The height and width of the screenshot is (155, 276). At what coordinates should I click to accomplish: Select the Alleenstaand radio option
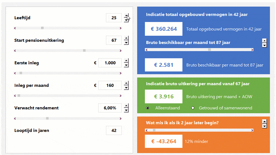click(148, 108)
